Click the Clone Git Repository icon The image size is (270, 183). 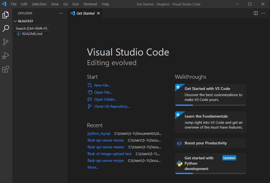(90, 106)
